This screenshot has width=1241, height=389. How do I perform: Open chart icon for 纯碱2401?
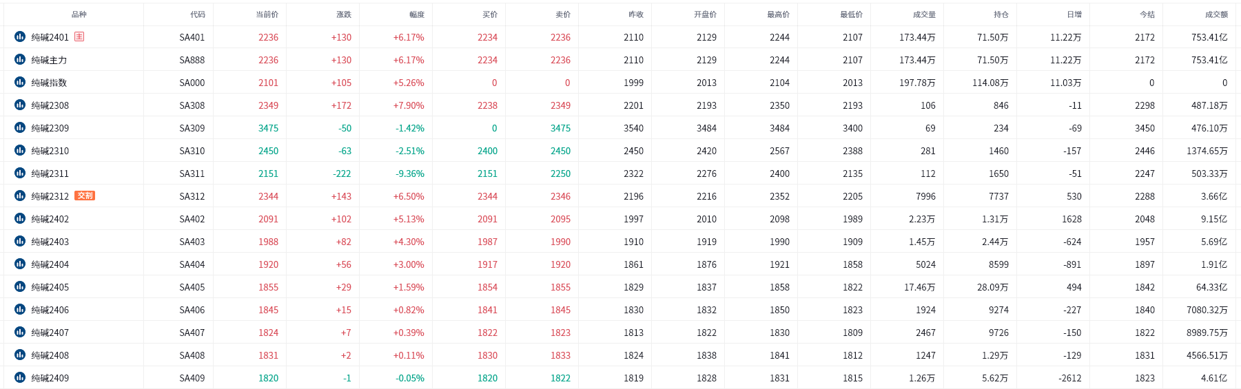point(20,36)
